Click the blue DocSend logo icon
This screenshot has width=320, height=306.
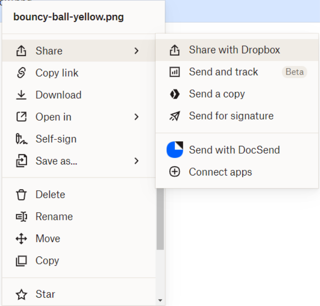175,150
